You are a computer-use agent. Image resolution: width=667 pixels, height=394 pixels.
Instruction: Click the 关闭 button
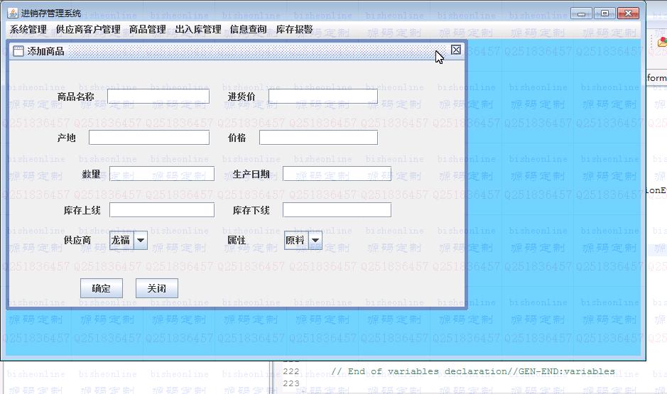(x=156, y=289)
